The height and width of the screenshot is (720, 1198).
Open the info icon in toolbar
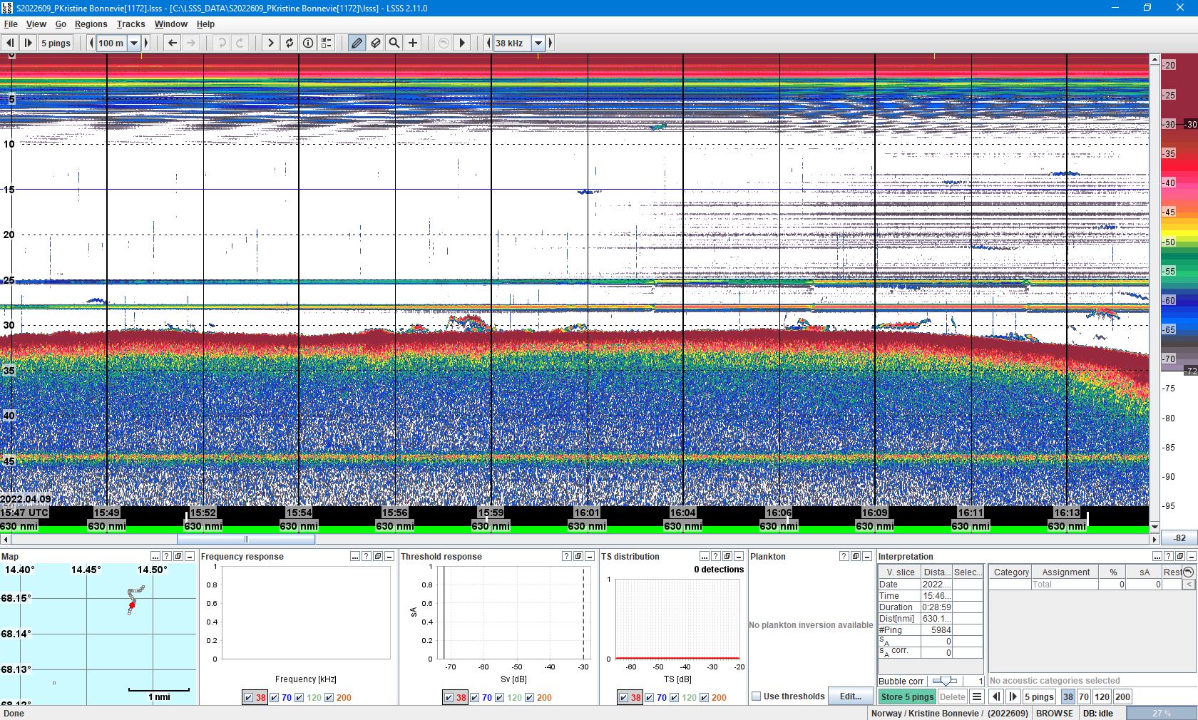308,43
